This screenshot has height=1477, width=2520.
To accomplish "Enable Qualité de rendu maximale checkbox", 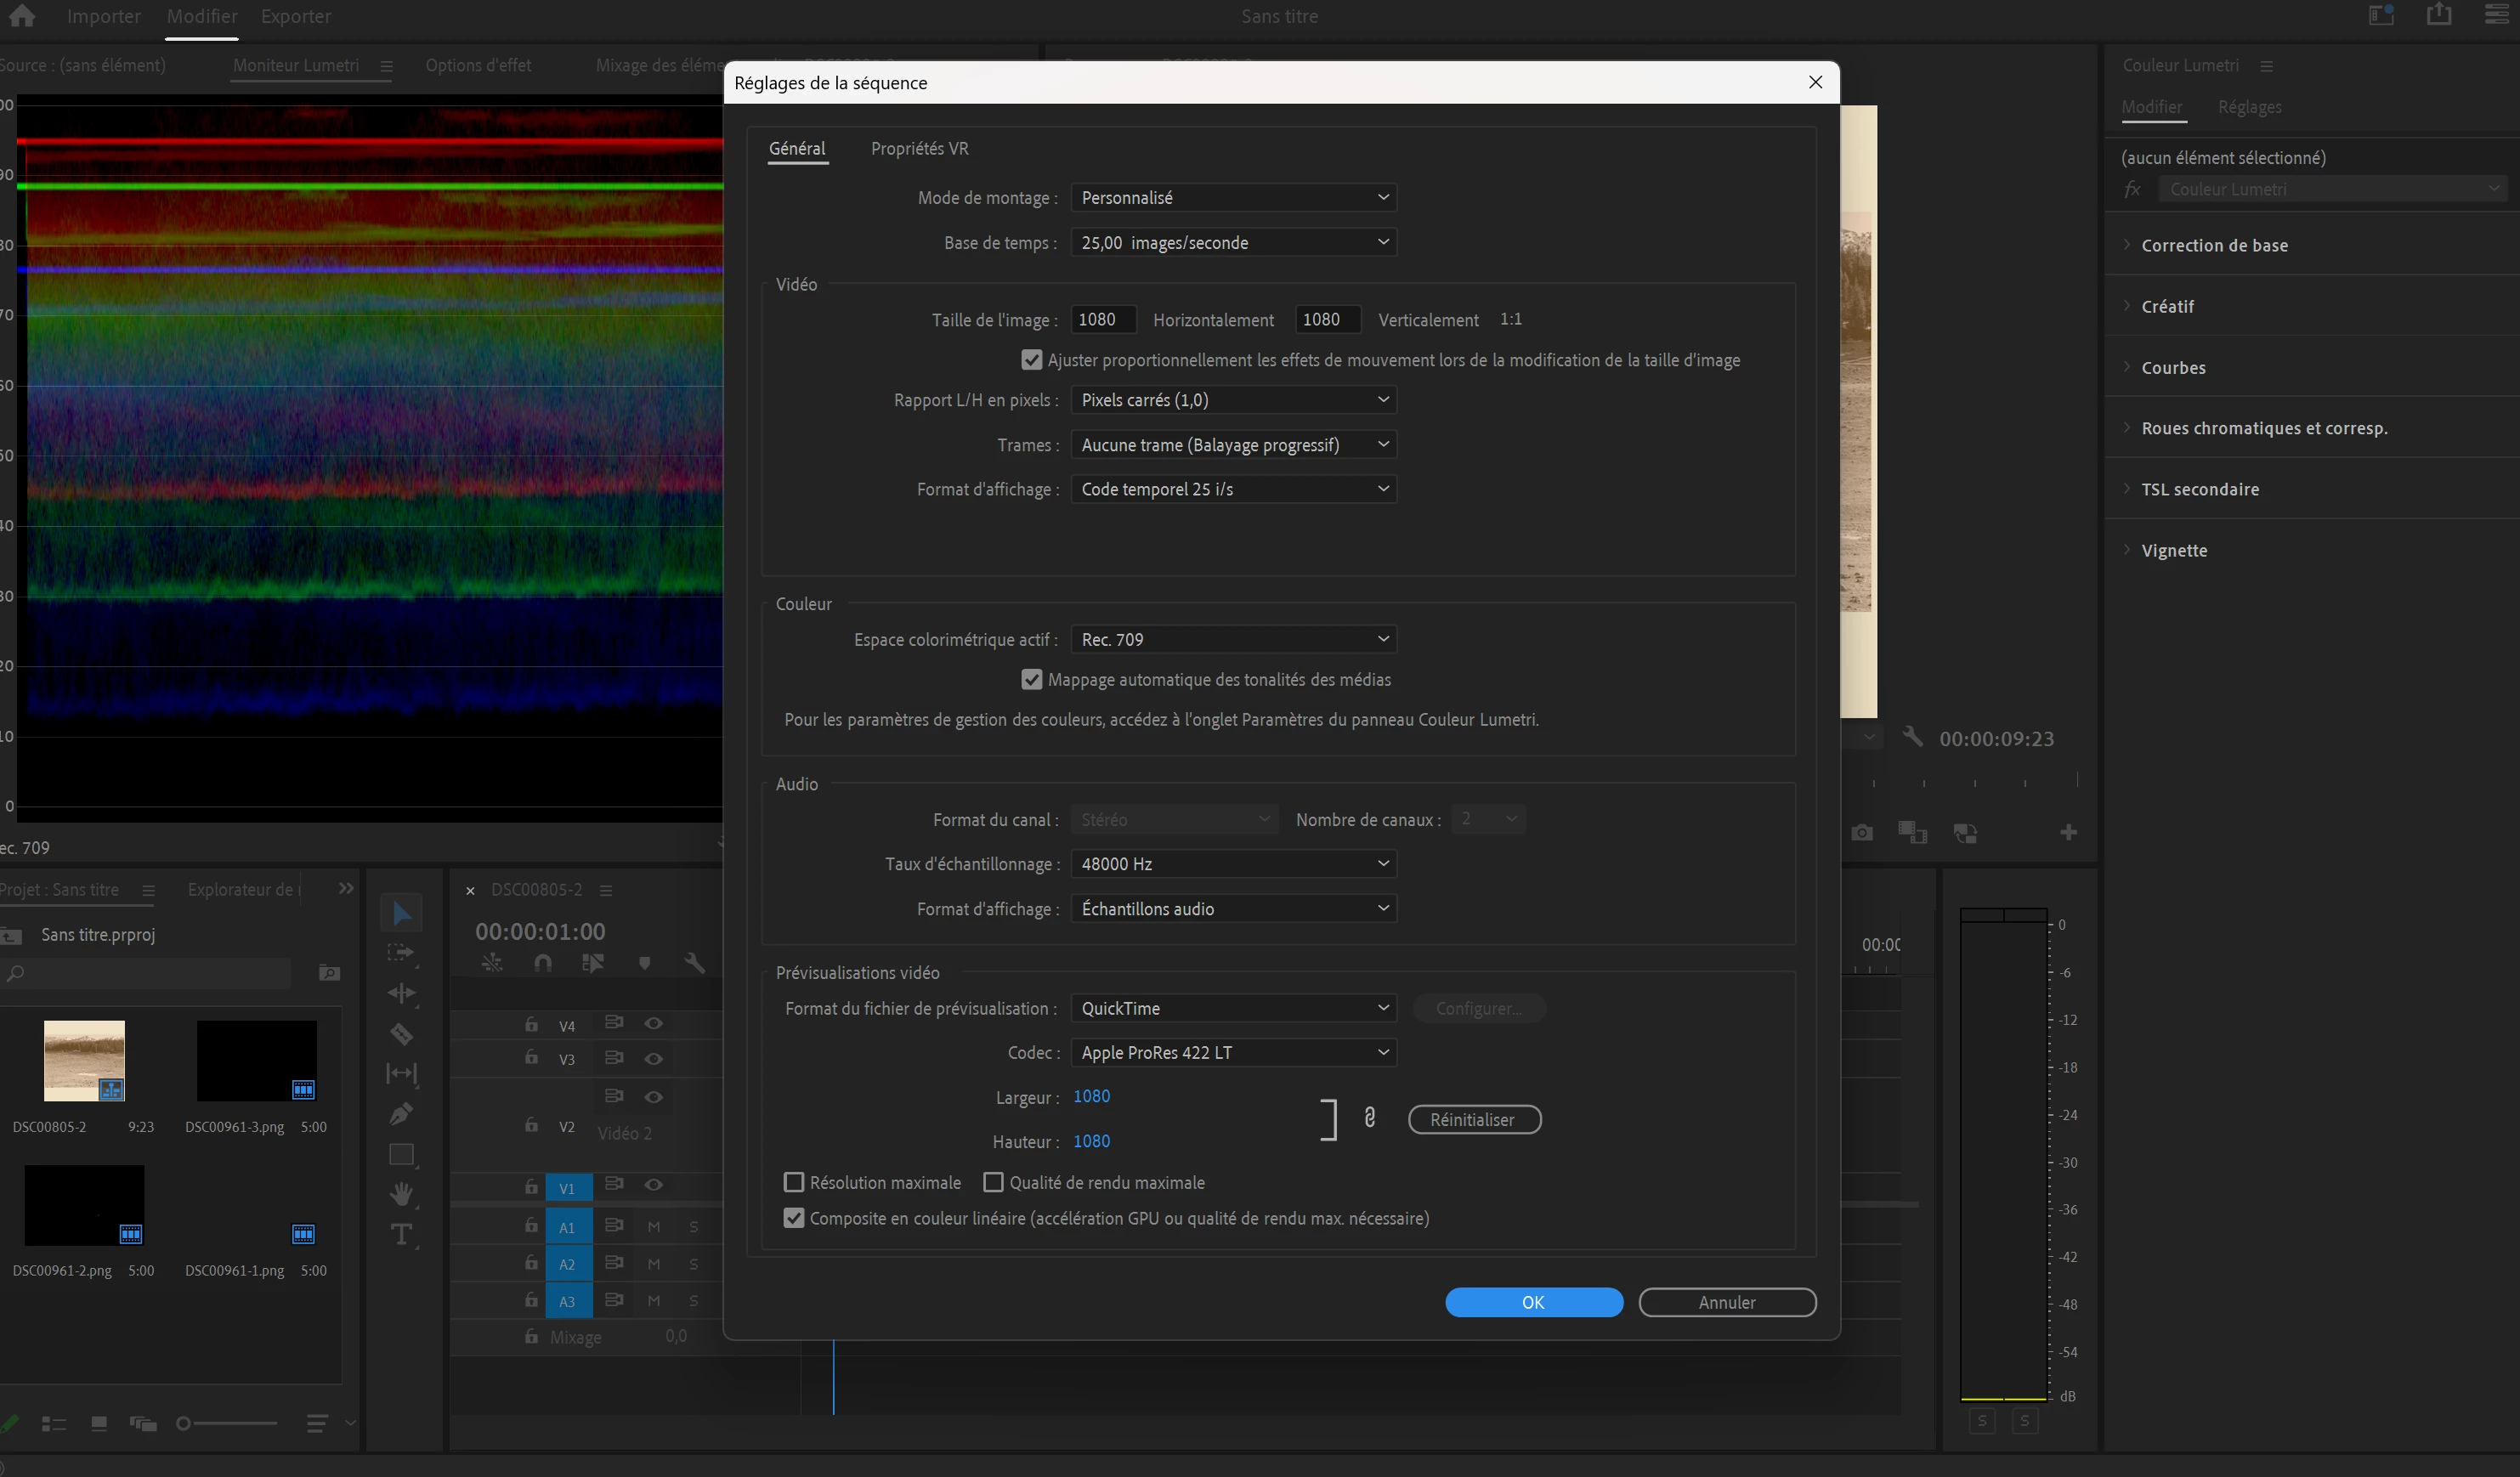I will pyautogui.click(x=993, y=1183).
